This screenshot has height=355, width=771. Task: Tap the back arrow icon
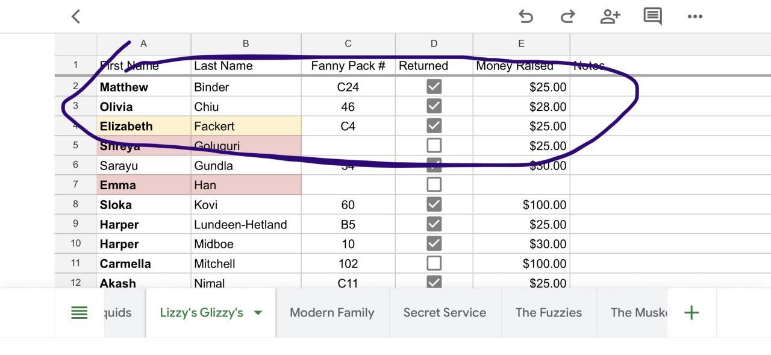click(76, 16)
